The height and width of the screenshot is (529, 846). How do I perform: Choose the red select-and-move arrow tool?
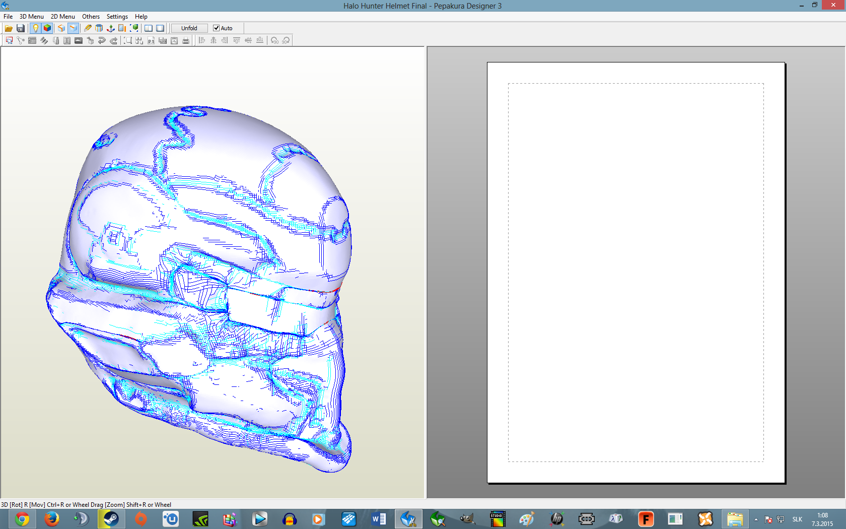[9, 41]
